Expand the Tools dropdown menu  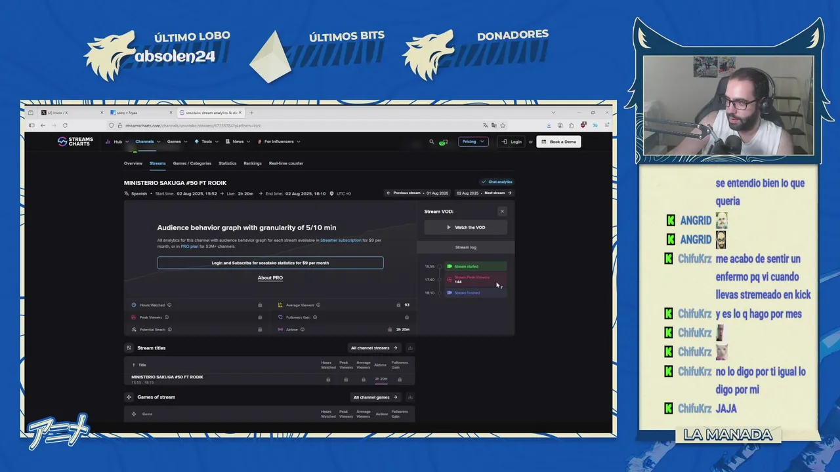206,142
